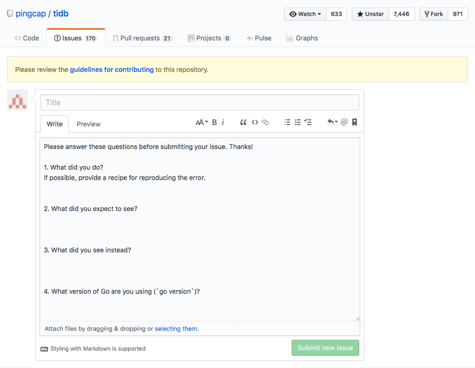Click the italic formatting icon

(223, 122)
